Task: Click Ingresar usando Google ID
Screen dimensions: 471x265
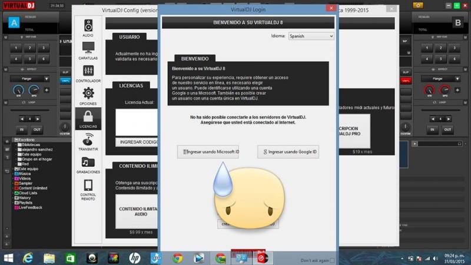Action: (x=288, y=152)
